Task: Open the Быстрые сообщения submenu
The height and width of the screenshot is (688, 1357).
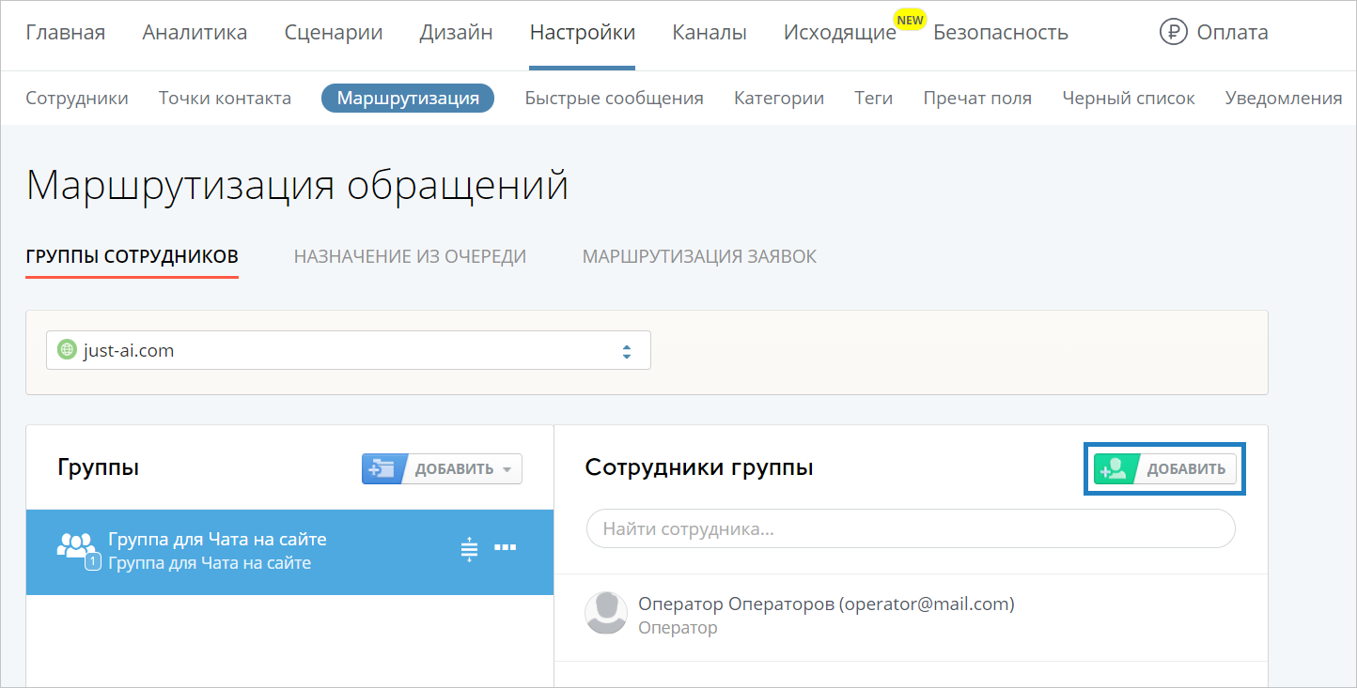Action: pyautogui.click(x=614, y=98)
